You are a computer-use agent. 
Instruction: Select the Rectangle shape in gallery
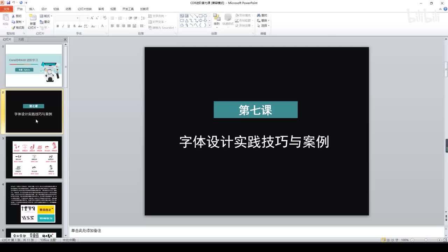click(x=201, y=16)
